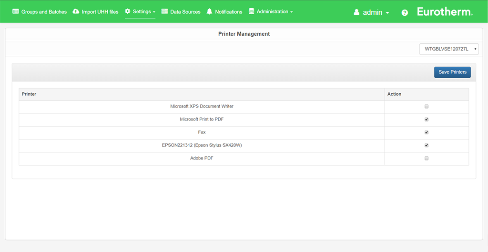Screen dimensions: 488x252
Task: Click the cloud upload icon for Import UHH
Action: 76,11
